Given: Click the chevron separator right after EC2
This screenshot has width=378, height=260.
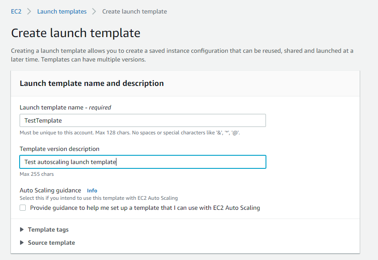Looking at the screenshot, I should pyautogui.click(x=29, y=11).
